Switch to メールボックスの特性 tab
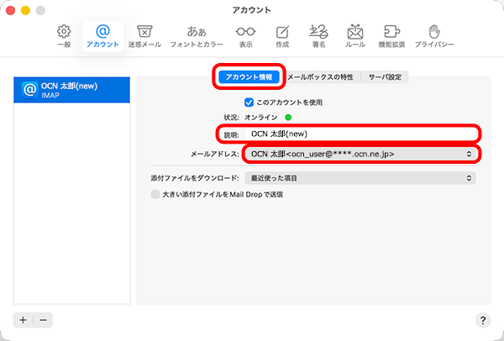The width and height of the screenshot is (504, 341). pos(320,76)
